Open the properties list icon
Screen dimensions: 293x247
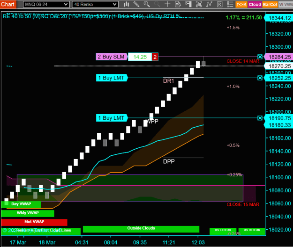coord(230,4)
